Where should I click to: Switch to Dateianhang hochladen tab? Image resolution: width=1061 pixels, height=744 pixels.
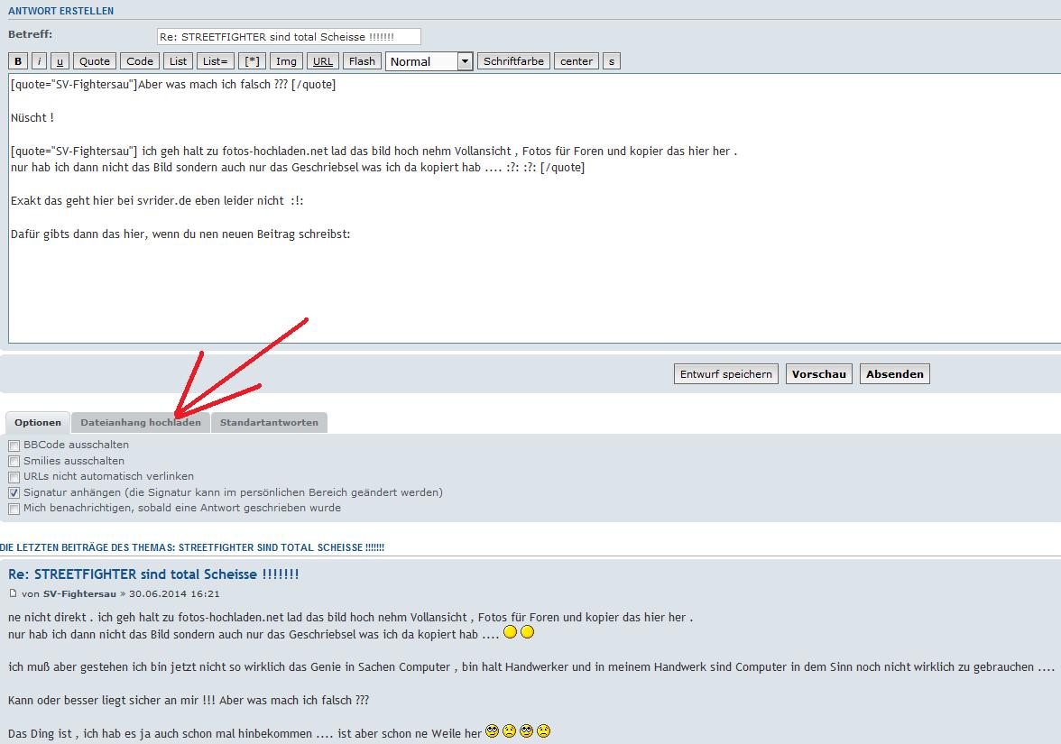click(141, 422)
